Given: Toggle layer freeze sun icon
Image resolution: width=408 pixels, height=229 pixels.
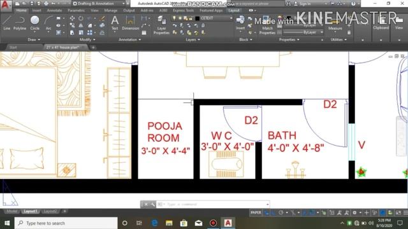Looking at the screenshot, I should click(x=180, y=18).
